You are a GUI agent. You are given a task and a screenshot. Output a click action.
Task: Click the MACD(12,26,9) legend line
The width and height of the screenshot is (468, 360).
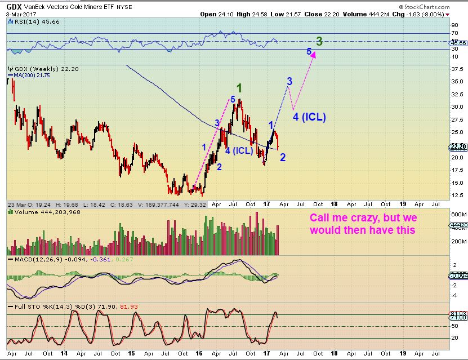[11, 259]
